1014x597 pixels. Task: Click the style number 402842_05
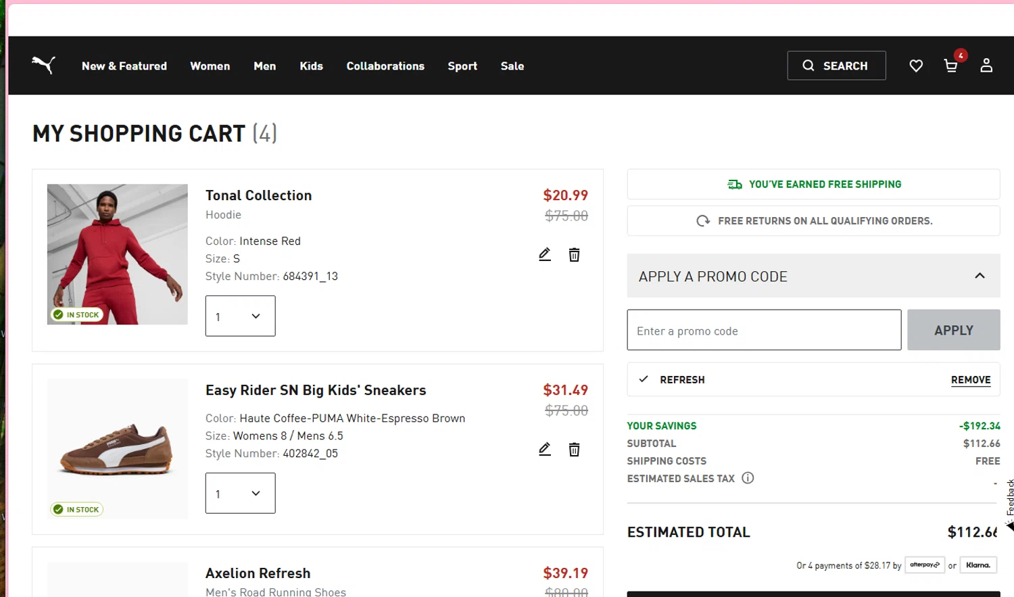(310, 453)
